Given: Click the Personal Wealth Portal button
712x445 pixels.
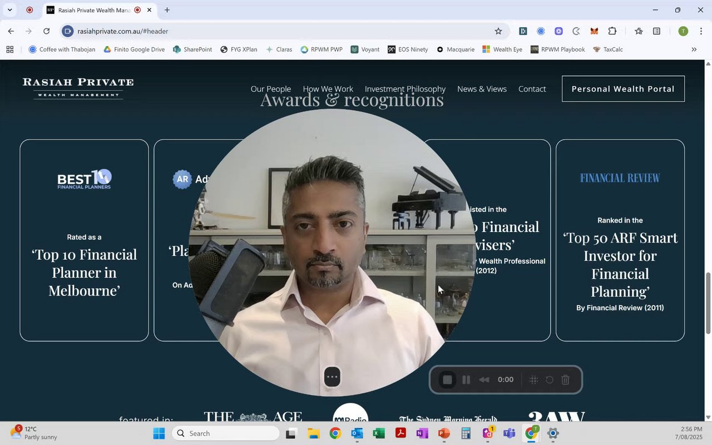Looking at the screenshot, I should pos(623,89).
